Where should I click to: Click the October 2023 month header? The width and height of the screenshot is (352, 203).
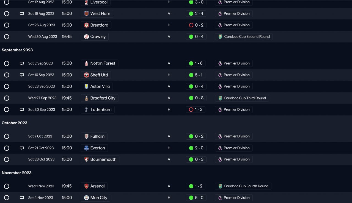(x=15, y=123)
